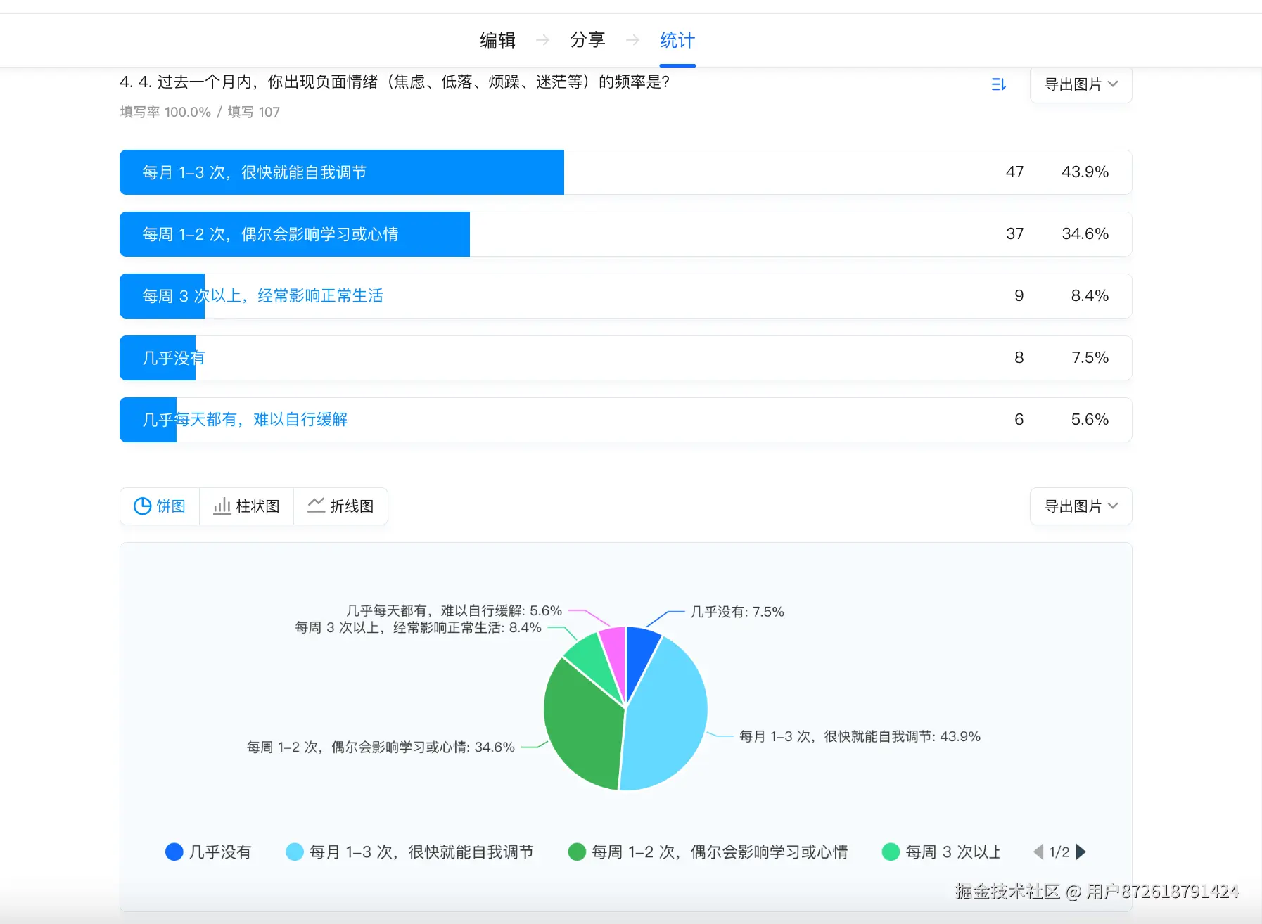Screen dimensions: 1262x924
Task: Click the 填写率 100.0% / 填写 107 text
Action: 200,112
